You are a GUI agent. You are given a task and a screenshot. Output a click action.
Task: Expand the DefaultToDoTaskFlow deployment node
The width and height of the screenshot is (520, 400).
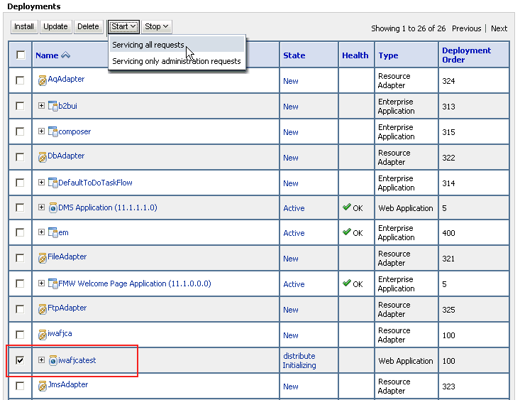[x=41, y=183]
